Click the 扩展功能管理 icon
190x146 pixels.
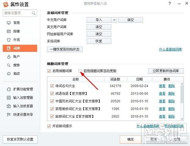(x=9, y=89)
